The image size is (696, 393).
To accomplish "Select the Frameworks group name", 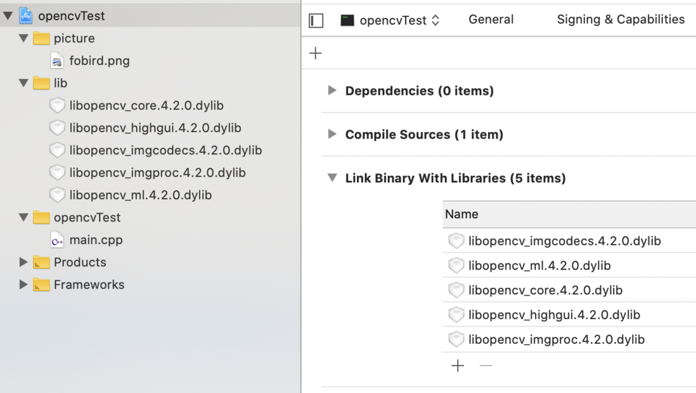I will 89,284.
